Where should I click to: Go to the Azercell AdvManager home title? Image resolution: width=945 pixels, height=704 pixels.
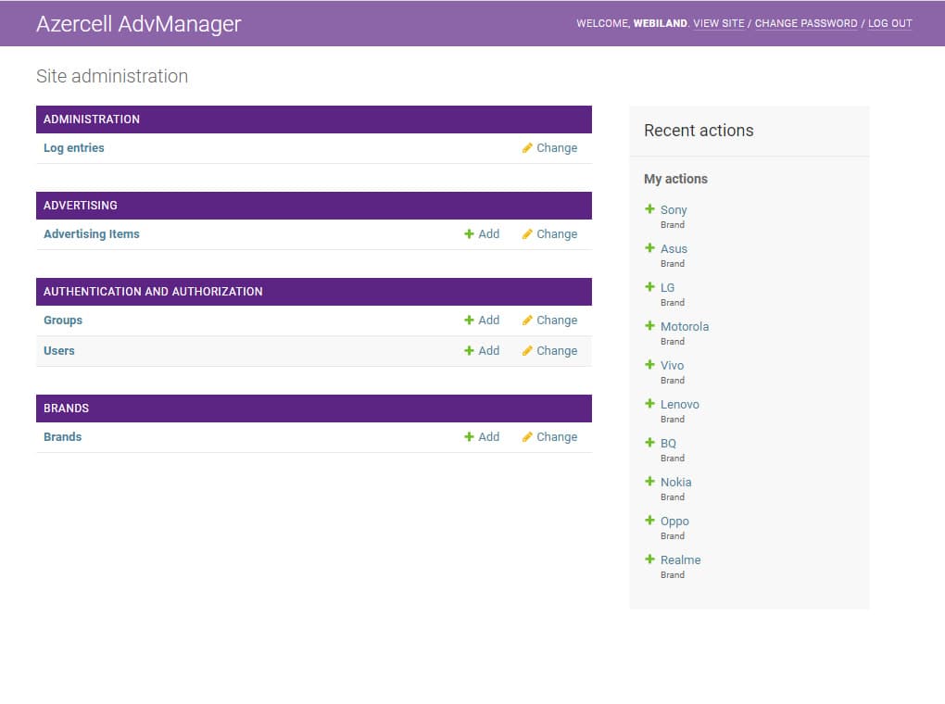point(139,23)
